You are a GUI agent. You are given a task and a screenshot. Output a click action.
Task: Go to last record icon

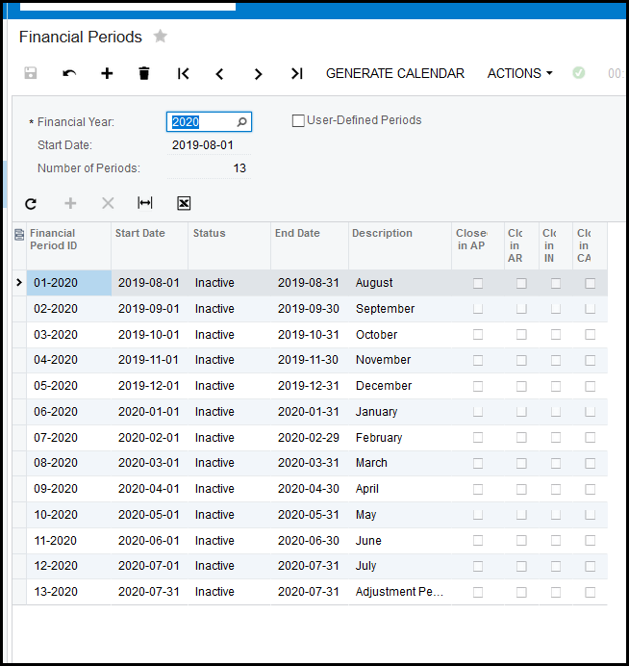click(296, 73)
